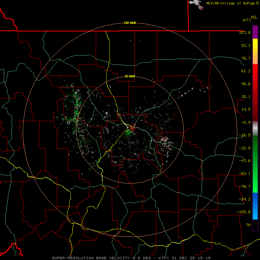The image size is (260, 260).
Task: Click the 30.1 velocity scale value
Action: coord(246,97)
